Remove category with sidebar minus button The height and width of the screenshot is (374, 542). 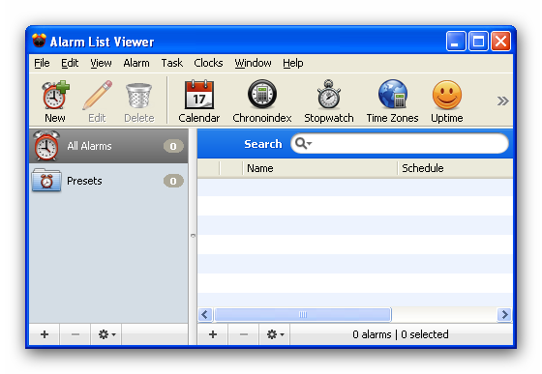(75, 334)
